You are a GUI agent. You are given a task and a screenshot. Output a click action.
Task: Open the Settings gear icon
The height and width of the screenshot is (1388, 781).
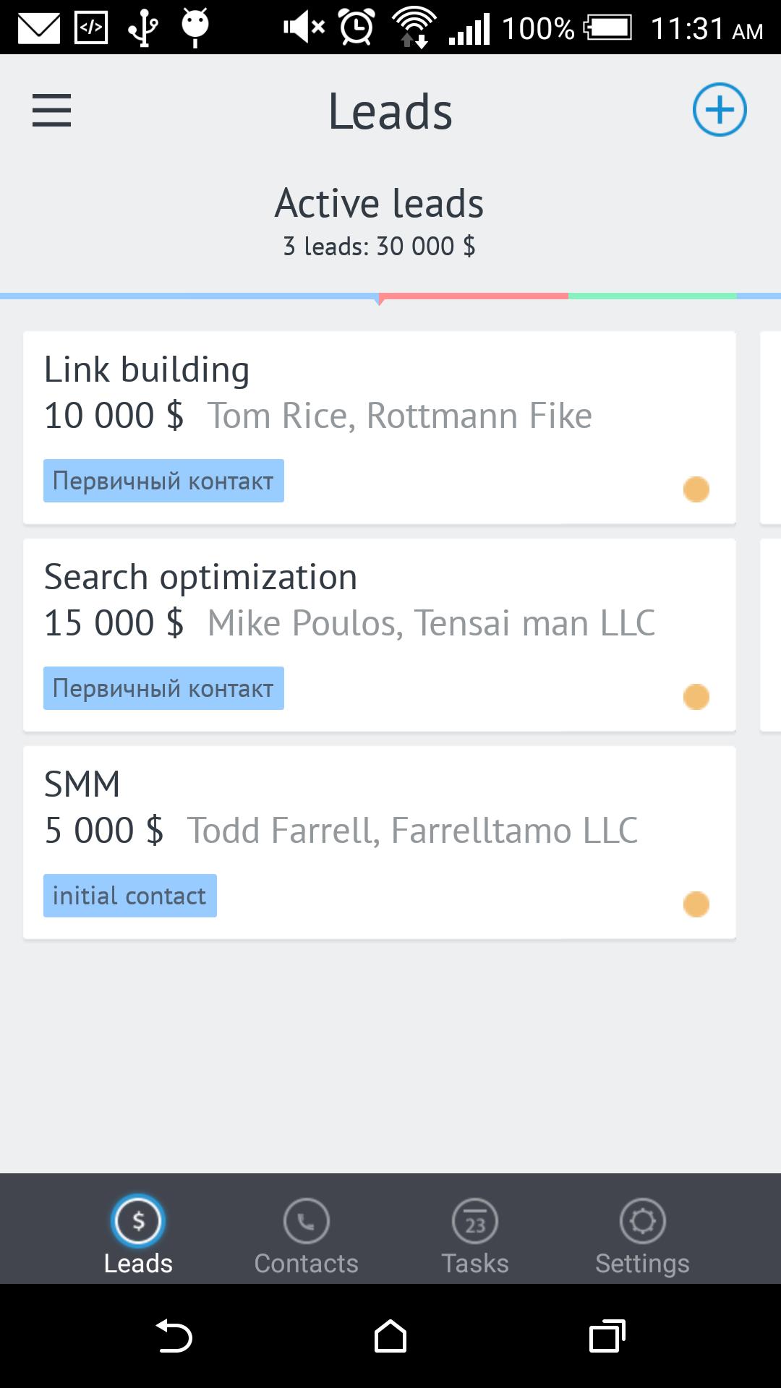pos(642,1220)
